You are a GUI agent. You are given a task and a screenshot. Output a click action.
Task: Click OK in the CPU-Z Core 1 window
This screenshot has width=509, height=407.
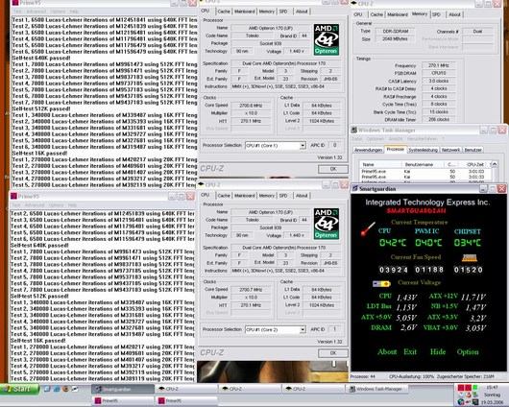(333, 169)
